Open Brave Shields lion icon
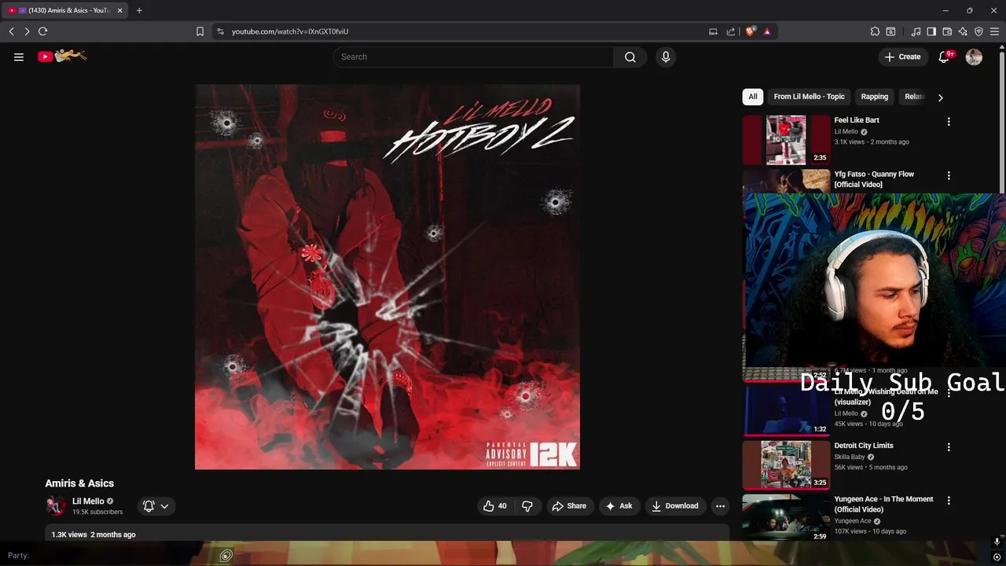1006x566 pixels. [x=751, y=31]
